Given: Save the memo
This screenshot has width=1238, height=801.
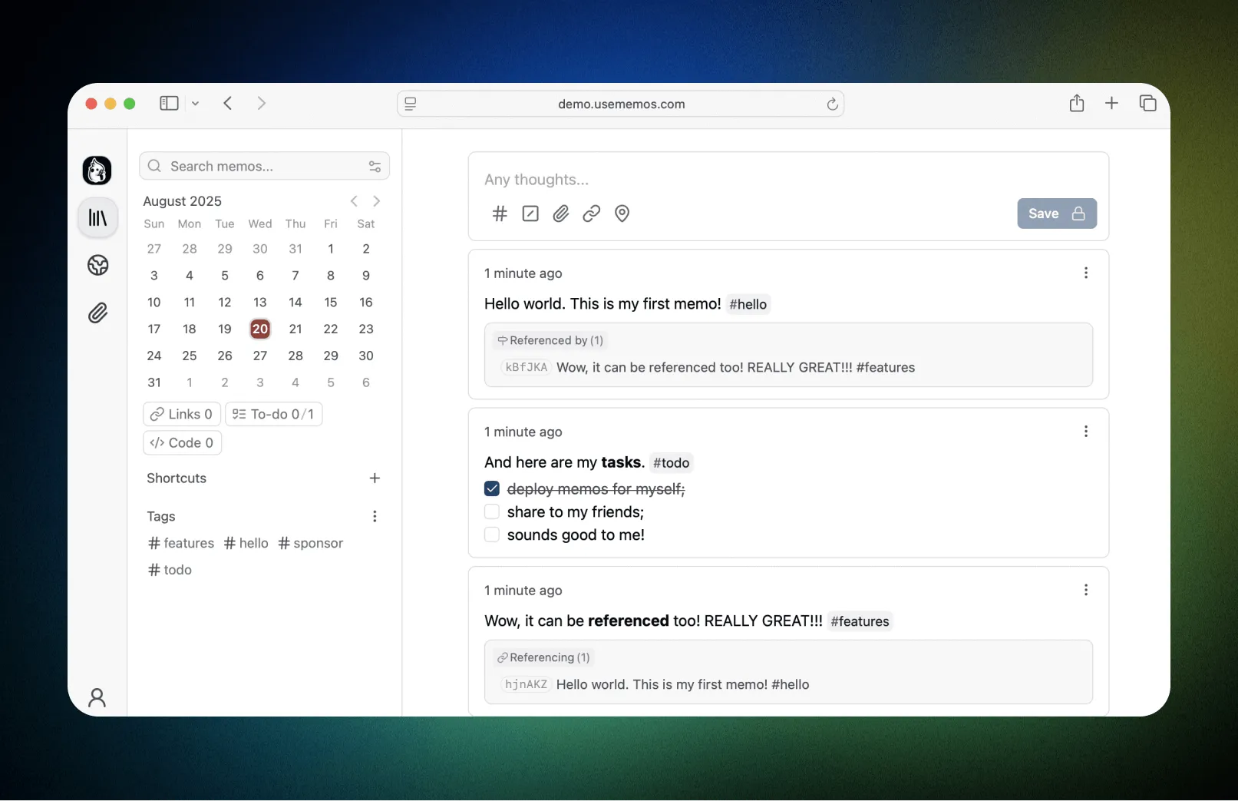Looking at the screenshot, I should pyautogui.click(x=1056, y=213).
